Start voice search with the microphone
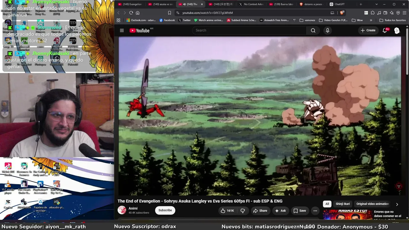 (x=327, y=30)
